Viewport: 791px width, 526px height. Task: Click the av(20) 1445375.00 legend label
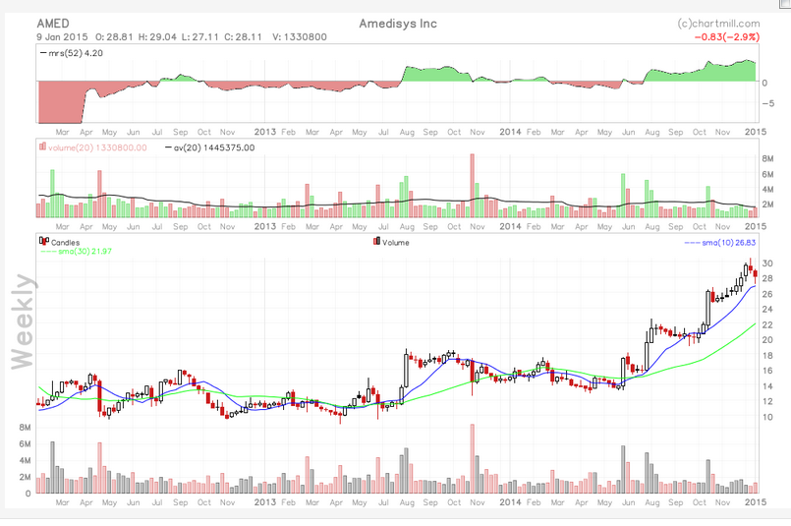[214, 147]
